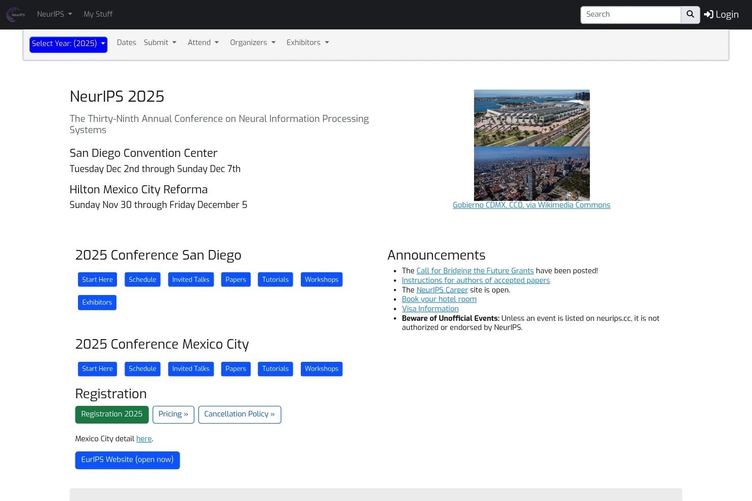Click the Login link
The width and height of the screenshot is (752, 501).
point(721,15)
